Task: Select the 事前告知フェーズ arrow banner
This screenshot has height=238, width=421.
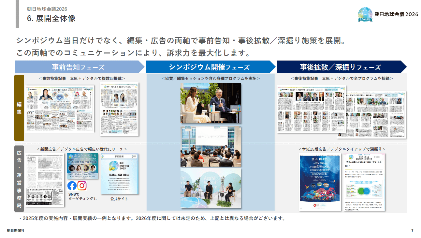Action: [80, 67]
